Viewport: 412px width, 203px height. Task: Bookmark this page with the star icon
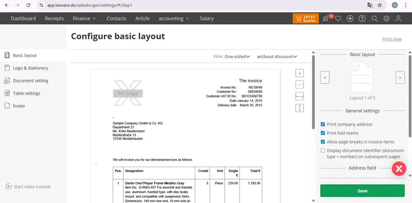pos(380,5)
